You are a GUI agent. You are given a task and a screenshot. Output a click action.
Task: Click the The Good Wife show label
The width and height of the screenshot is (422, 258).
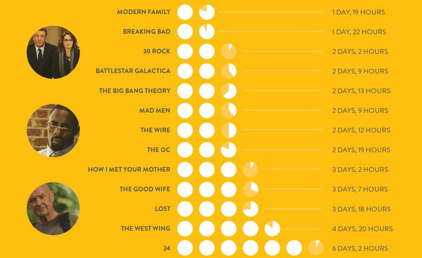pyautogui.click(x=145, y=189)
